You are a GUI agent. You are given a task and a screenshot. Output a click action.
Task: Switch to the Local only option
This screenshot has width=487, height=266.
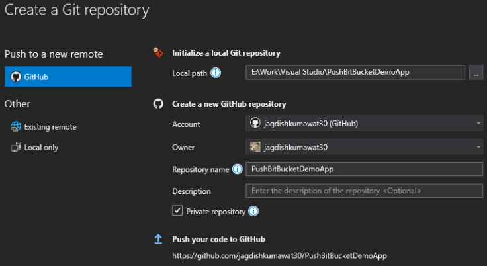[41, 147]
